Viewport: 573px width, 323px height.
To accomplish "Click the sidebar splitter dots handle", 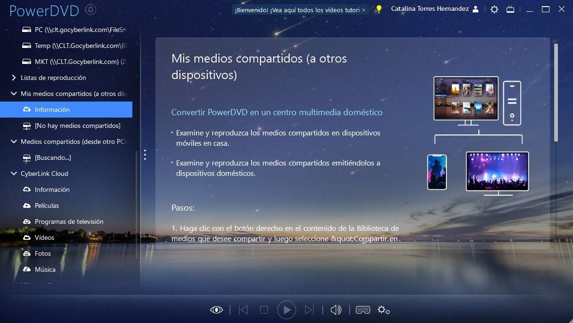I will pos(145,155).
